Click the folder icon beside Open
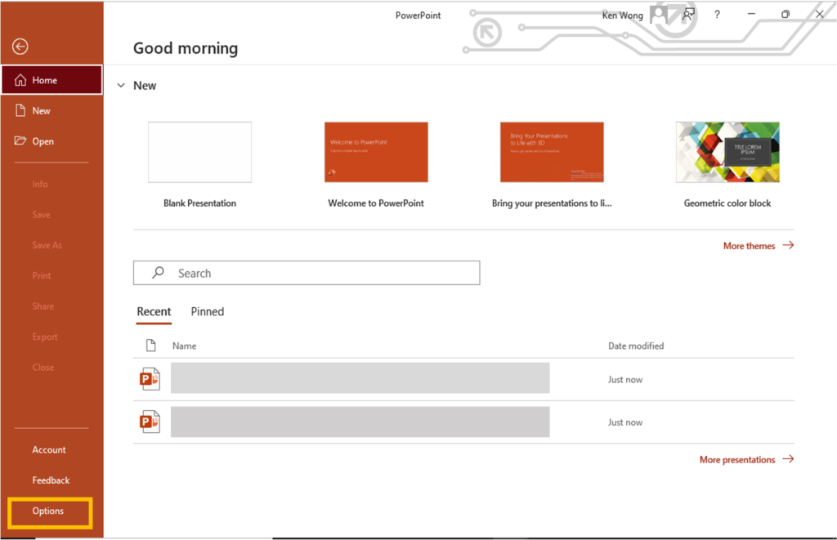Viewport: 837px width, 540px height. tap(20, 141)
